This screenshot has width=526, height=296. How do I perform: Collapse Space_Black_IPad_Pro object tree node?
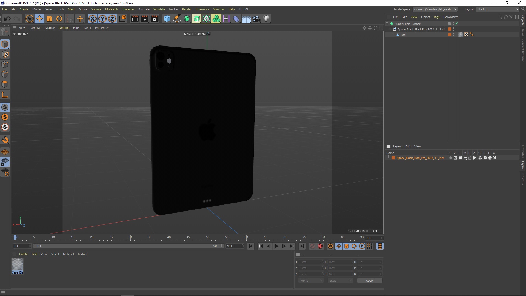[x=390, y=29]
